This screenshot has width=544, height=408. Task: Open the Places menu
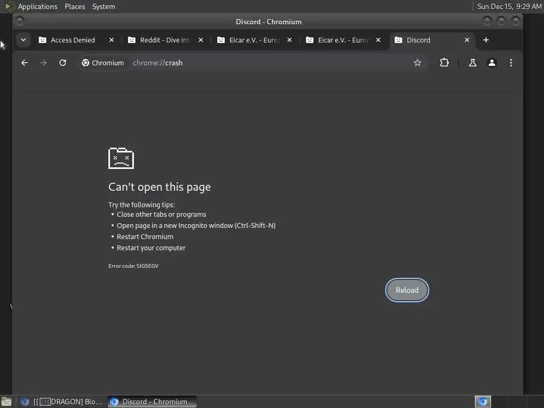[74, 6]
